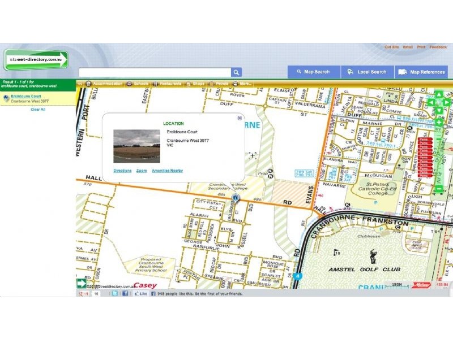The height and width of the screenshot is (339, 453).
Task: Zoom out with the minus button
Action: [x=439, y=189]
